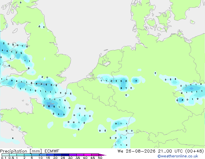Click the '0.1' legend scale label
This screenshot has width=205, height=159.
[x=4, y=158]
